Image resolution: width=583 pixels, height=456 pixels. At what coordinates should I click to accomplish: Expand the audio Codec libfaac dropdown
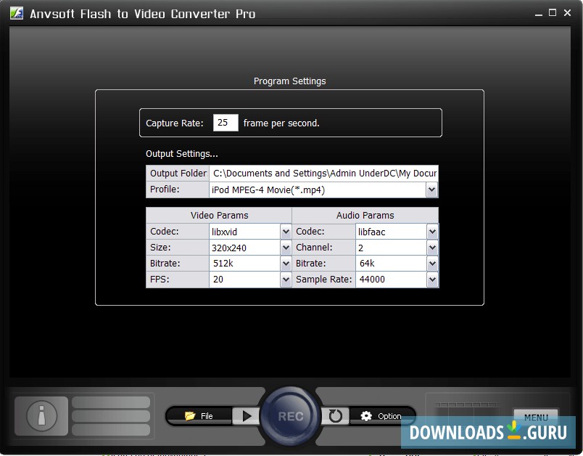point(432,232)
